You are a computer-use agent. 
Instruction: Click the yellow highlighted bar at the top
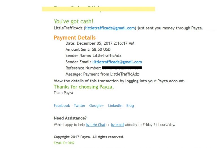[98, 9]
